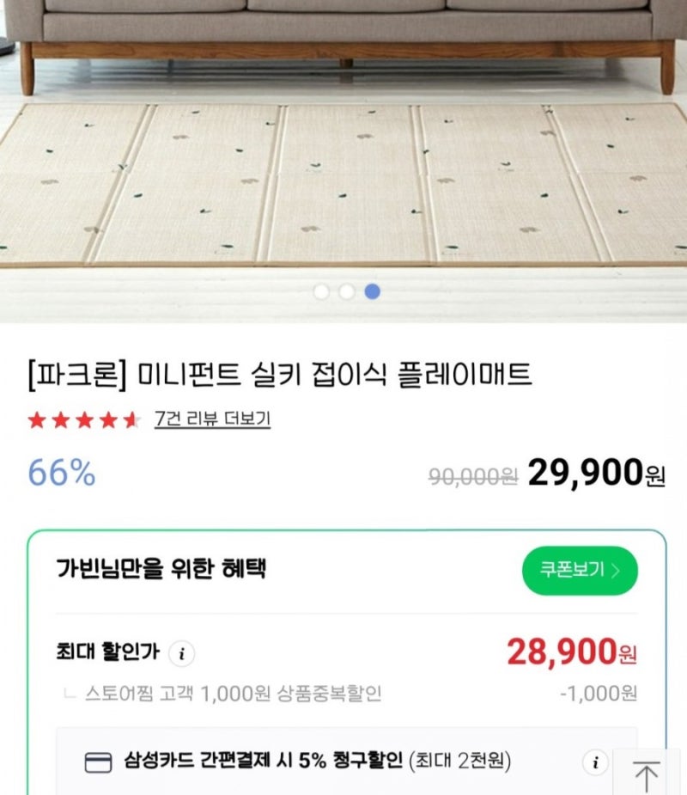Tap the 29,900원 sale price

[x=596, y=472]
